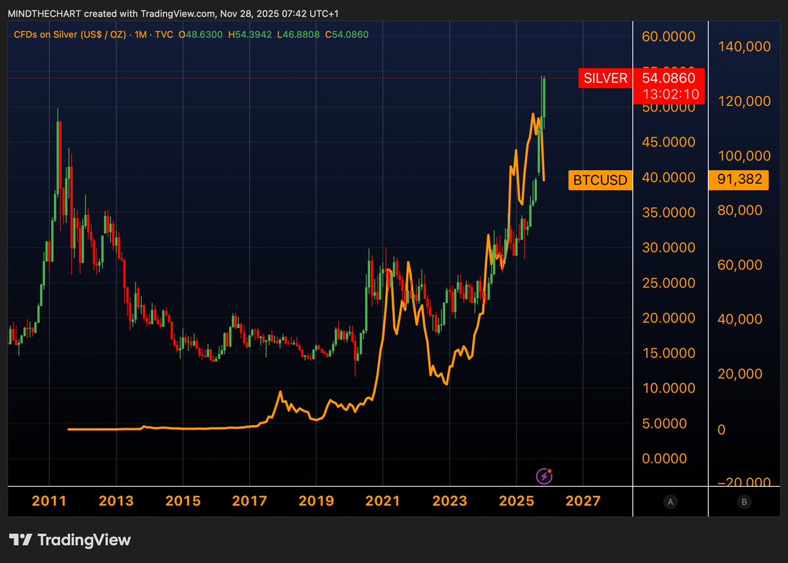Click the 2025 time axis label
Viewport: 788px width, 563px height.
click(x=516, y=501)
